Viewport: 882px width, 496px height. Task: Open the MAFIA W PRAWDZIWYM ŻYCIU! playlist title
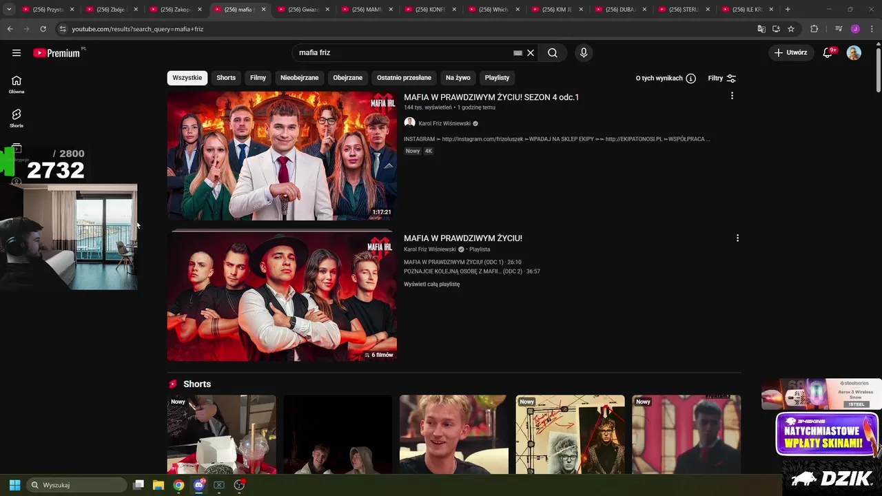(463, 238)
